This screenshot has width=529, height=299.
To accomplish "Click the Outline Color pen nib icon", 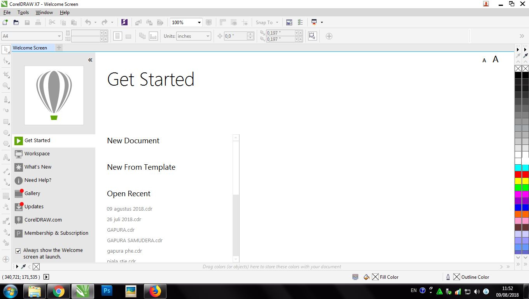I will pyautogui.click(x=448, y=277).
